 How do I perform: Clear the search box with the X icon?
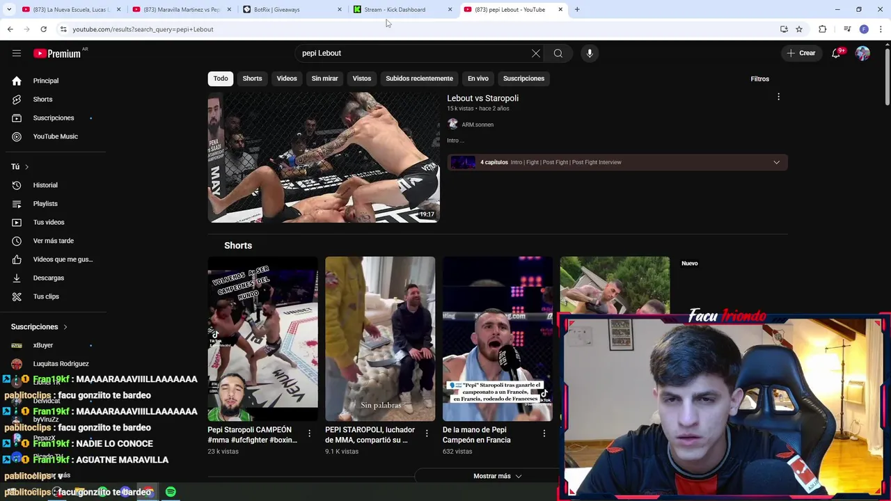point(536,54)
